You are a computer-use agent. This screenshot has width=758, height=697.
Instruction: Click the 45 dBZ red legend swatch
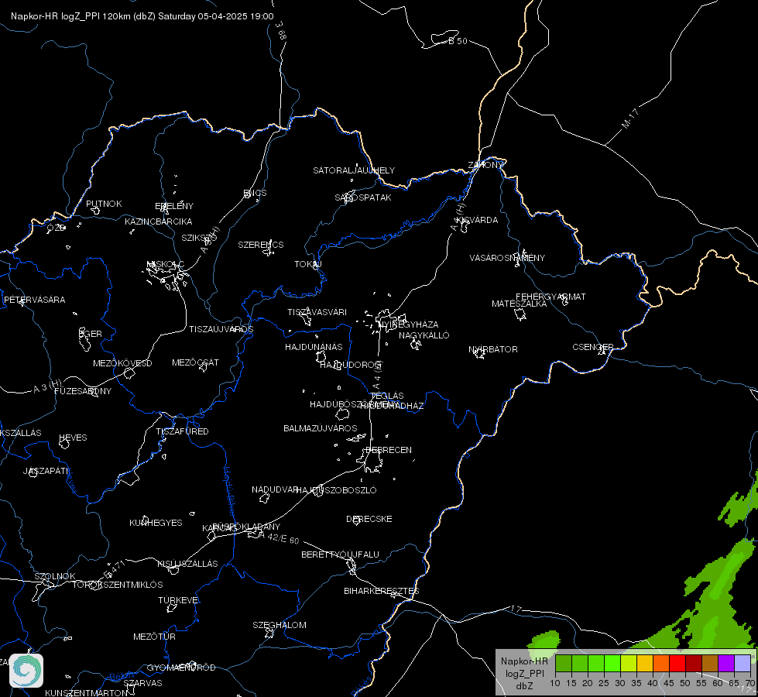pyautogui.click(x=677, y=663)
